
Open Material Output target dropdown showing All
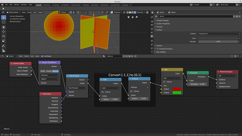pos(227,76)
